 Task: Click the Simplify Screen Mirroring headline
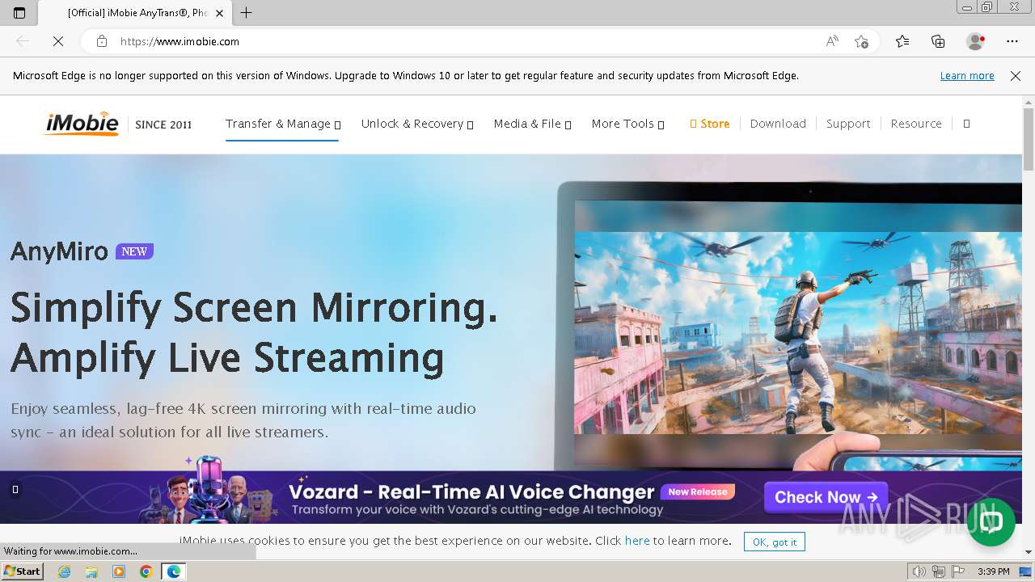click(254, 332)
